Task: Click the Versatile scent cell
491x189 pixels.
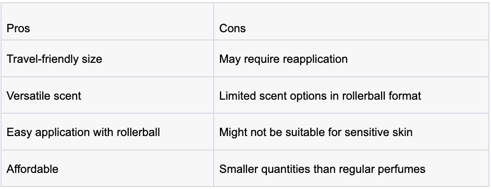Action: (x=107, y=95)
